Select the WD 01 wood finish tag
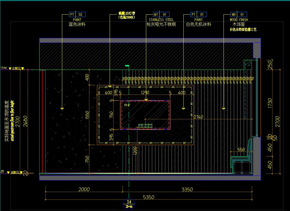This screenshot has height=211, width=290. [x=239, y=15]
